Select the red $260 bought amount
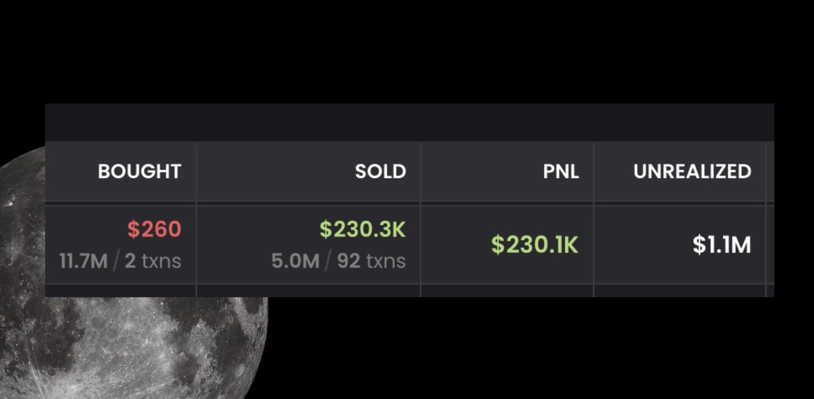The image size is (814, 399). pyautogui.click(x=155, y=230)
